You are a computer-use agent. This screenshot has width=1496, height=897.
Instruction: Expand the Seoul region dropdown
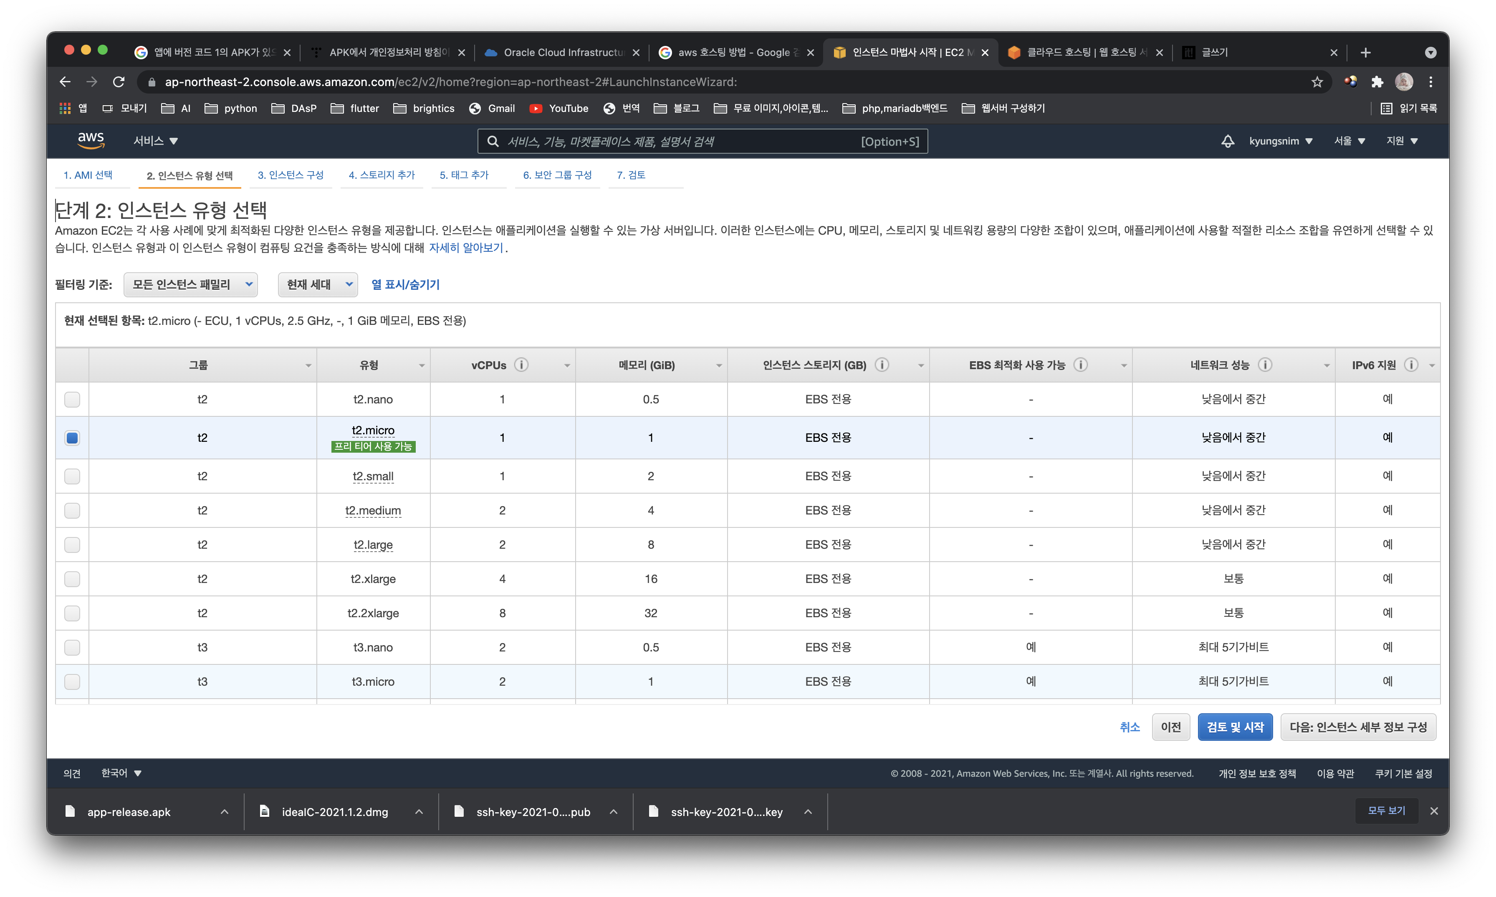click(1349, 141)
